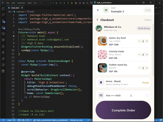Open the Testing flask view
163x122 pixels.
(x=3, y=46)
